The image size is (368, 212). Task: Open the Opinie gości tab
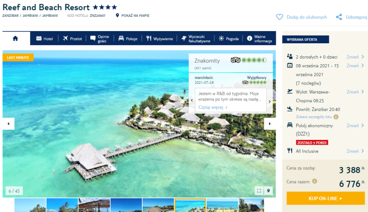pos(100,39)
